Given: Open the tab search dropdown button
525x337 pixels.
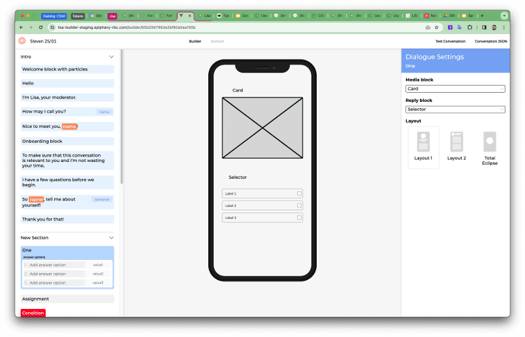Looking at the screenshot, I should pos(504,16).
